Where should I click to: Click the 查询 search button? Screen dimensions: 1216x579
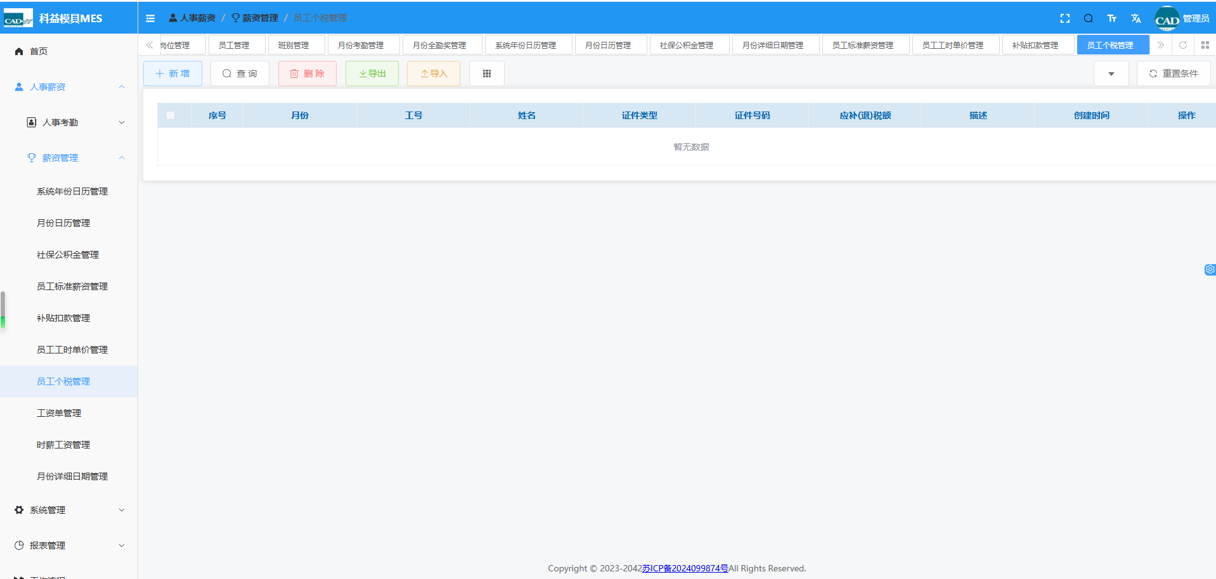(240, 73)
